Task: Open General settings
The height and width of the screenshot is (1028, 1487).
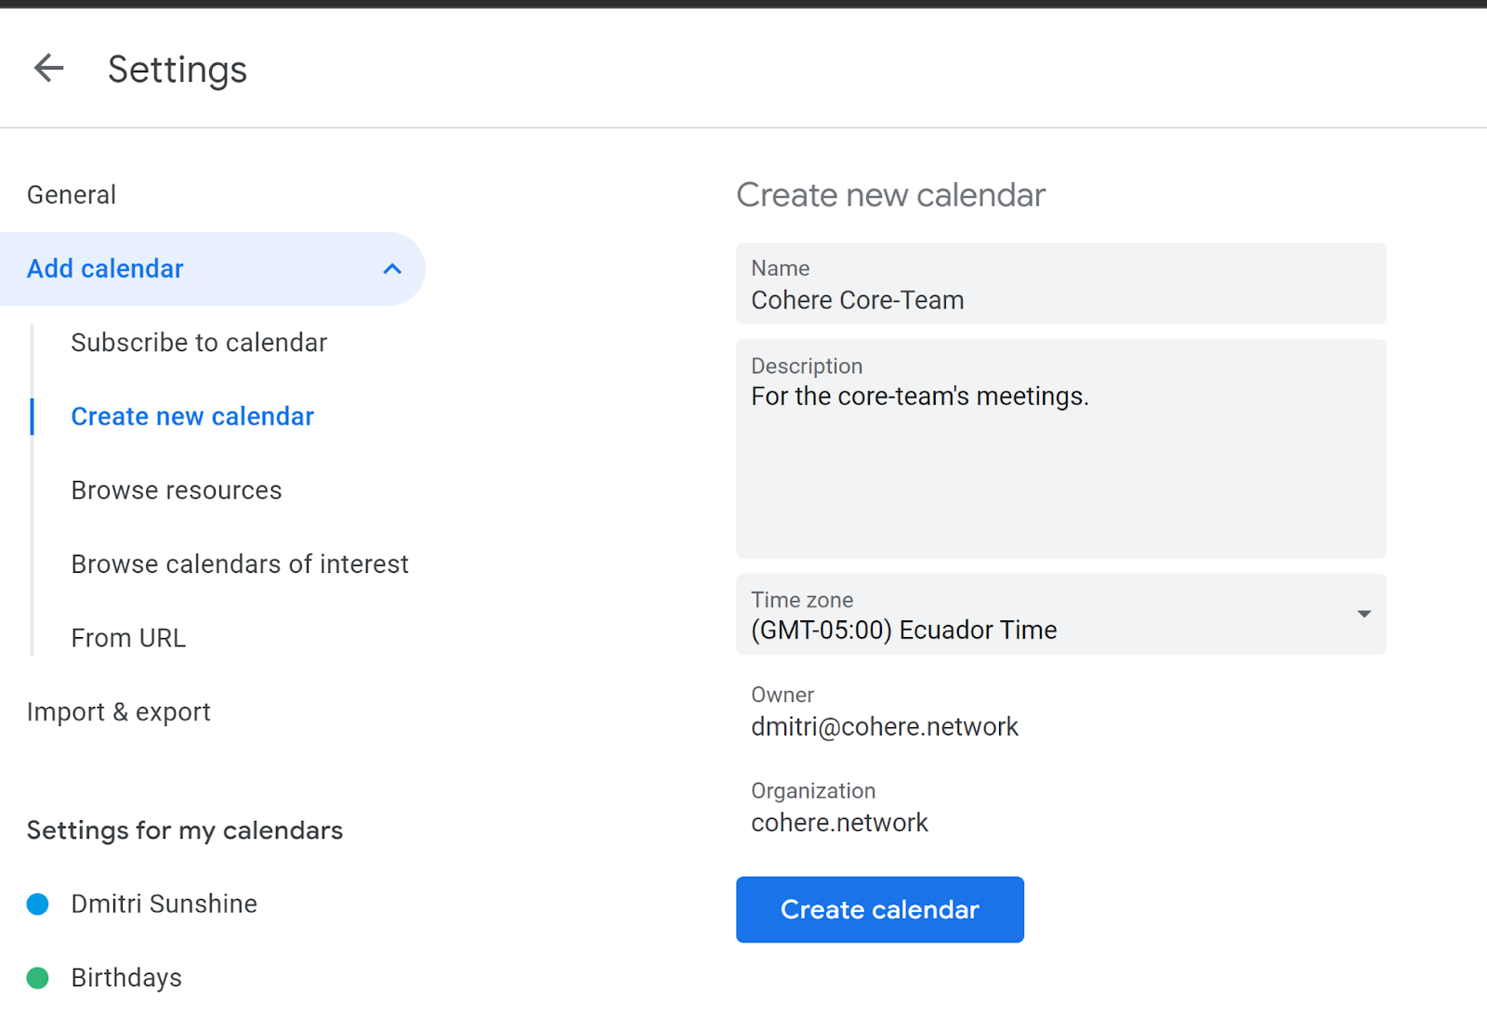Action: pyautogui.click(x=72, y=195)
